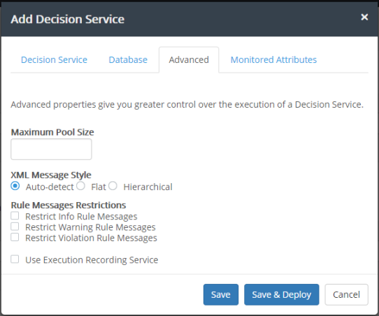Tick Restrict Violation Rule Messages checkbox
Viewport: 379px width, 316px height.
pyautogui.click(x=15, y=237)
